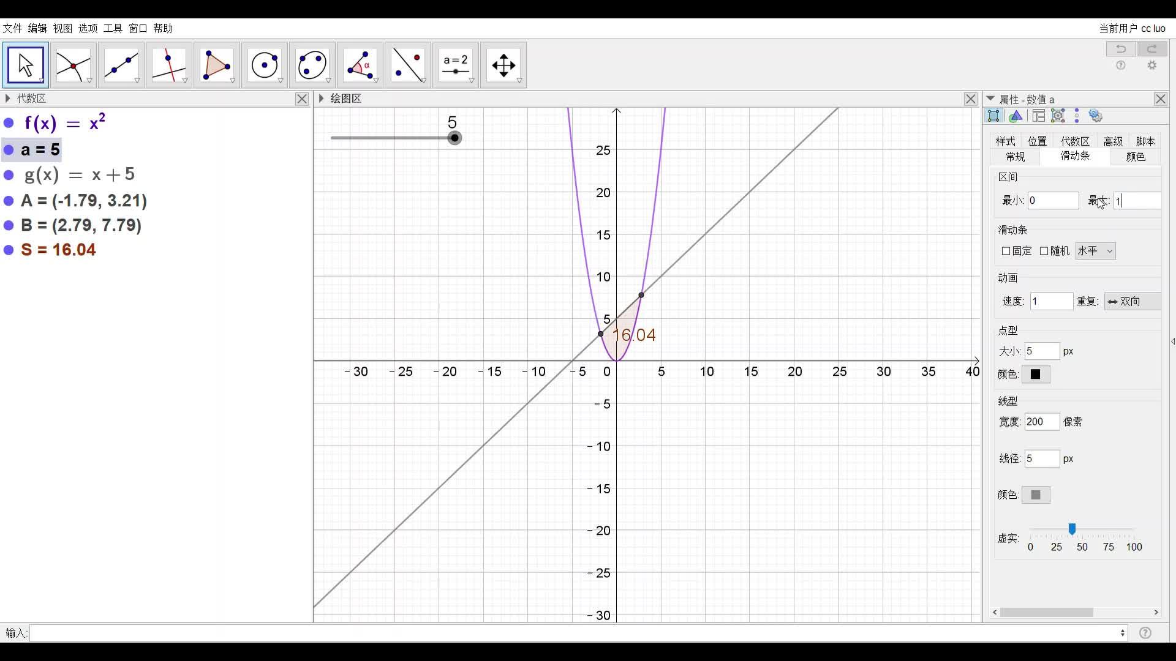Open the 窗口 menu
The height and width of the screenshot is (661, 1176).
pyautogui.click(x=138, y=28)
